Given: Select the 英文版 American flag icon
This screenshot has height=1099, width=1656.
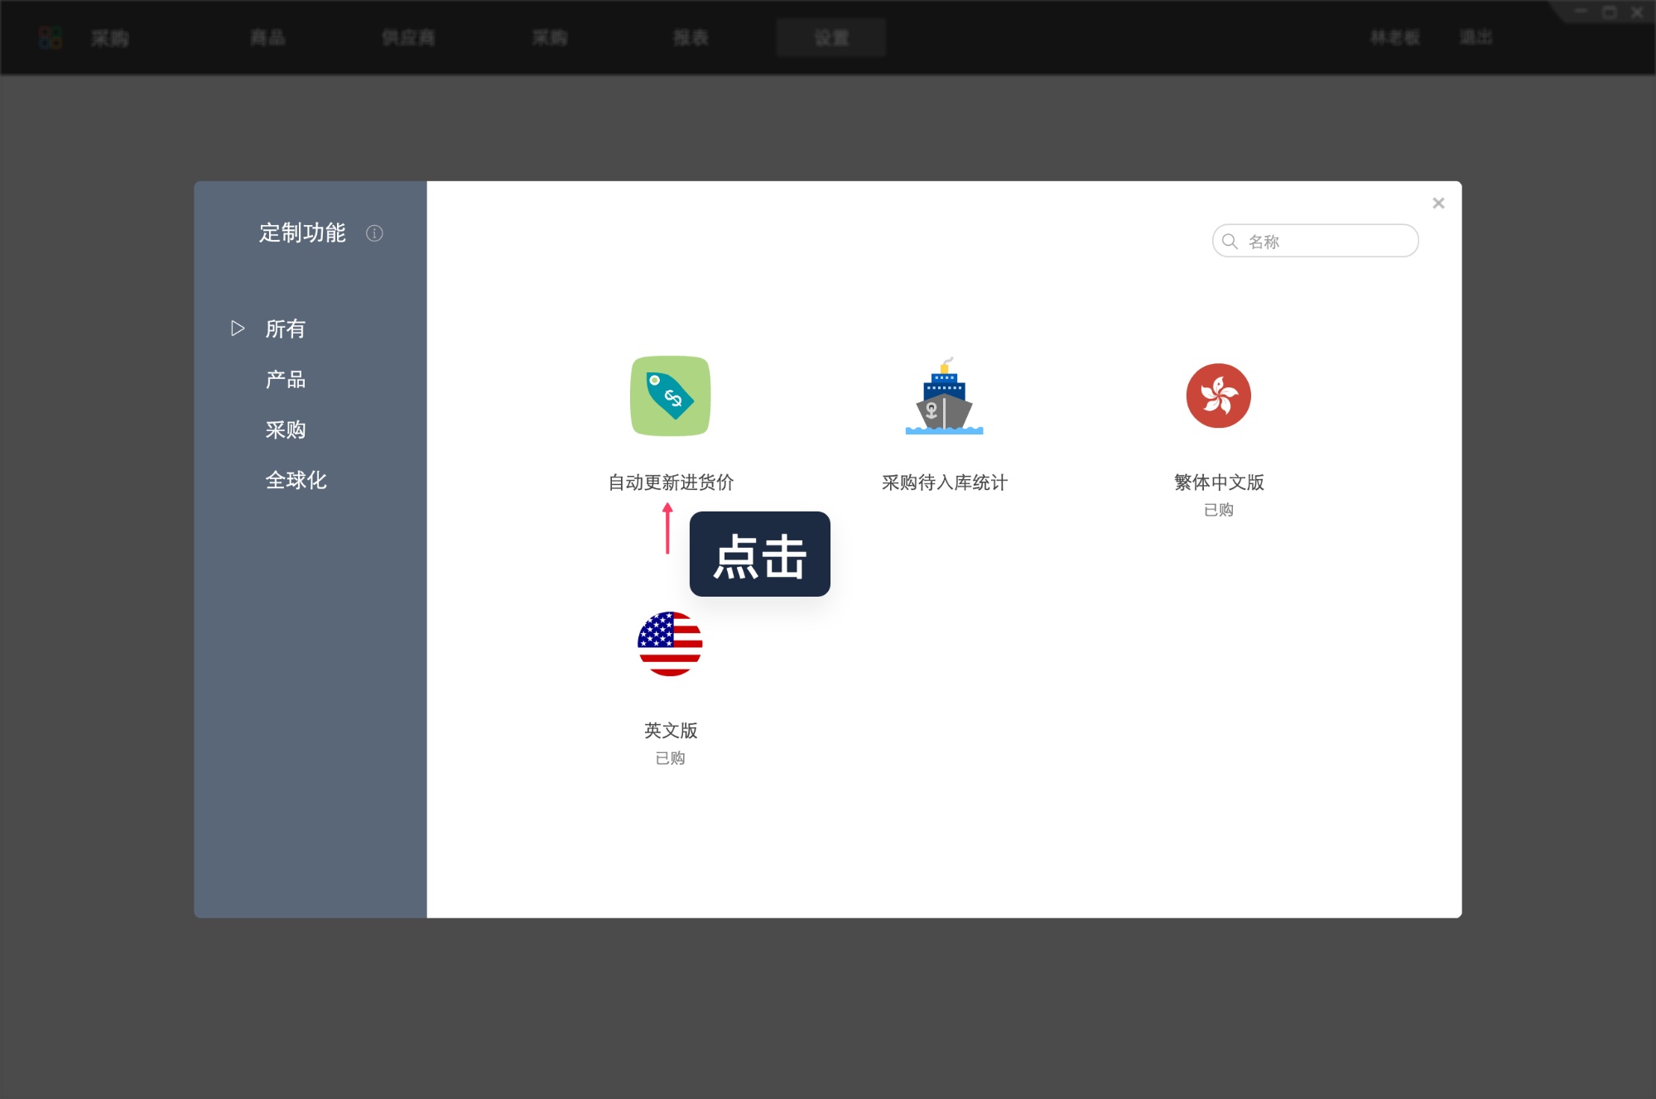Looking at the screenshot, I should tap(671, 645).
